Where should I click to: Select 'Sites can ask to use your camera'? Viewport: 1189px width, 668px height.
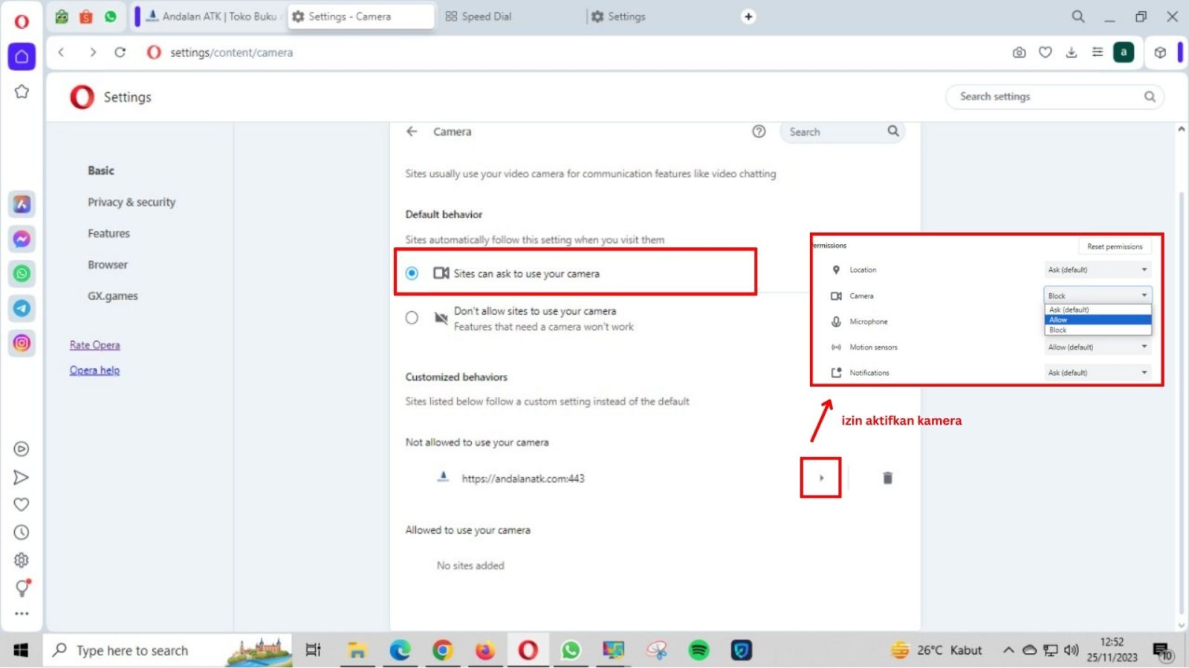412,273
